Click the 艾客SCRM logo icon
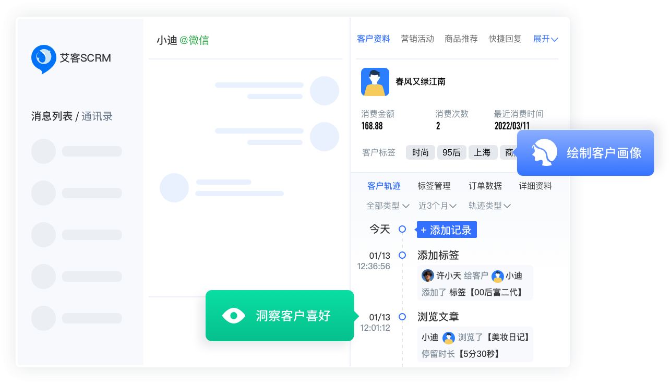671x384 pixels. point(44,58)
